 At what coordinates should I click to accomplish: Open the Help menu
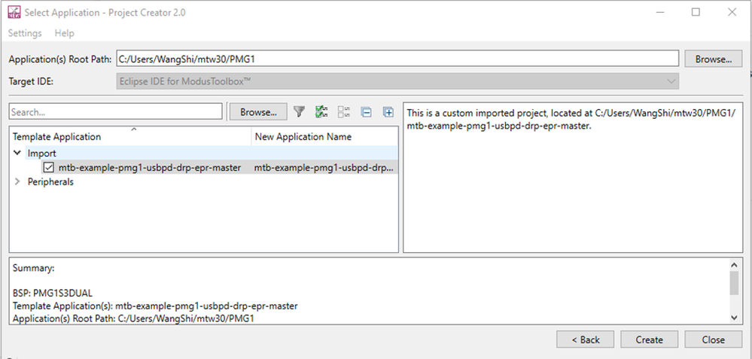pos(64,33)
